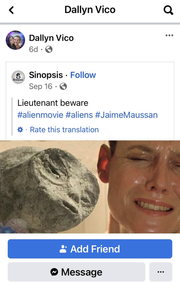Open translation settings gear icon
The height and width of the screenshot is (283, 180).
point(20,129)
